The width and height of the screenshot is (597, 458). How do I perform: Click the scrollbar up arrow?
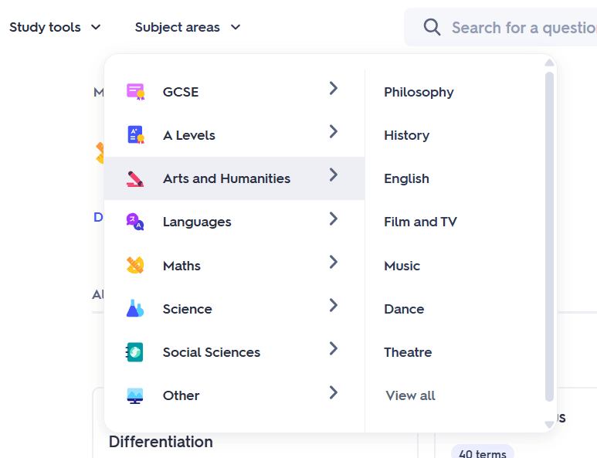(549, 63)
